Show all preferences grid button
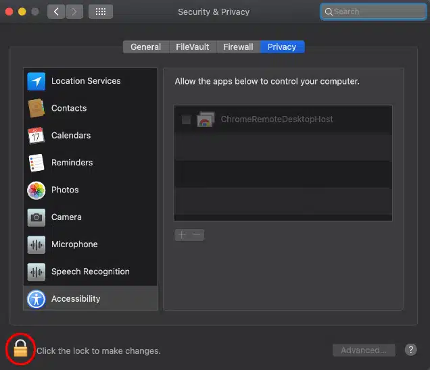The width and height of the screenshot is (430, 370). (100, 11)
